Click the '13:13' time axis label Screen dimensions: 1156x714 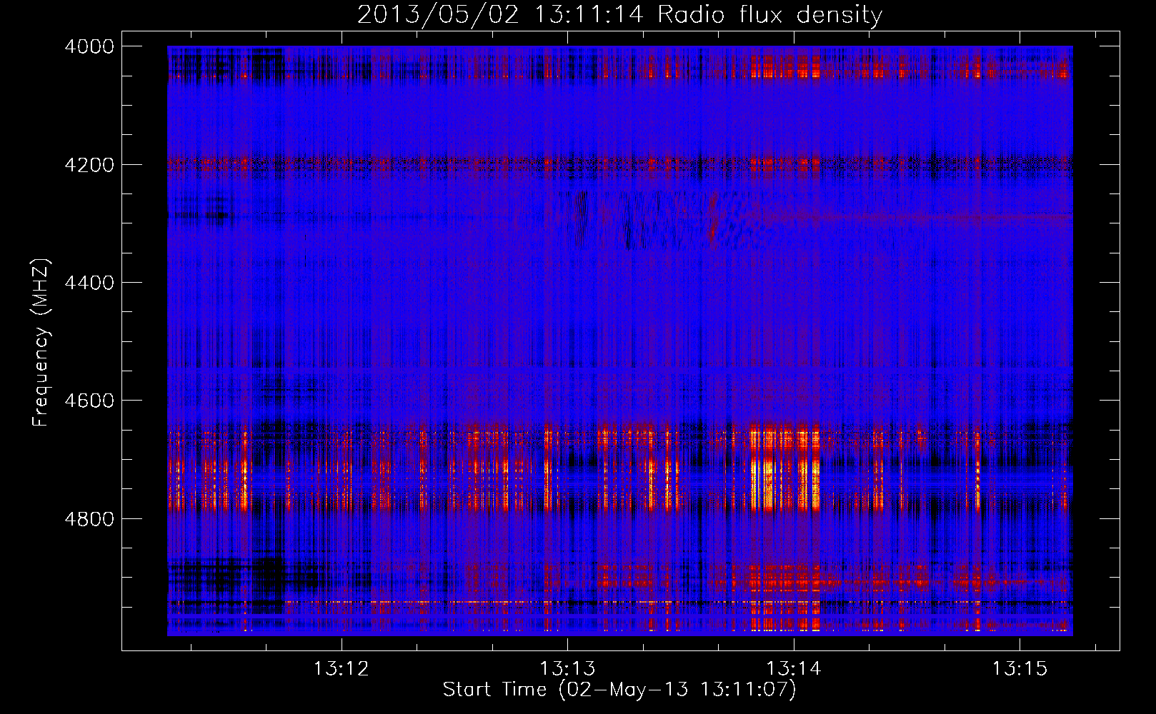pyautogui.click(x=567, y=668)
